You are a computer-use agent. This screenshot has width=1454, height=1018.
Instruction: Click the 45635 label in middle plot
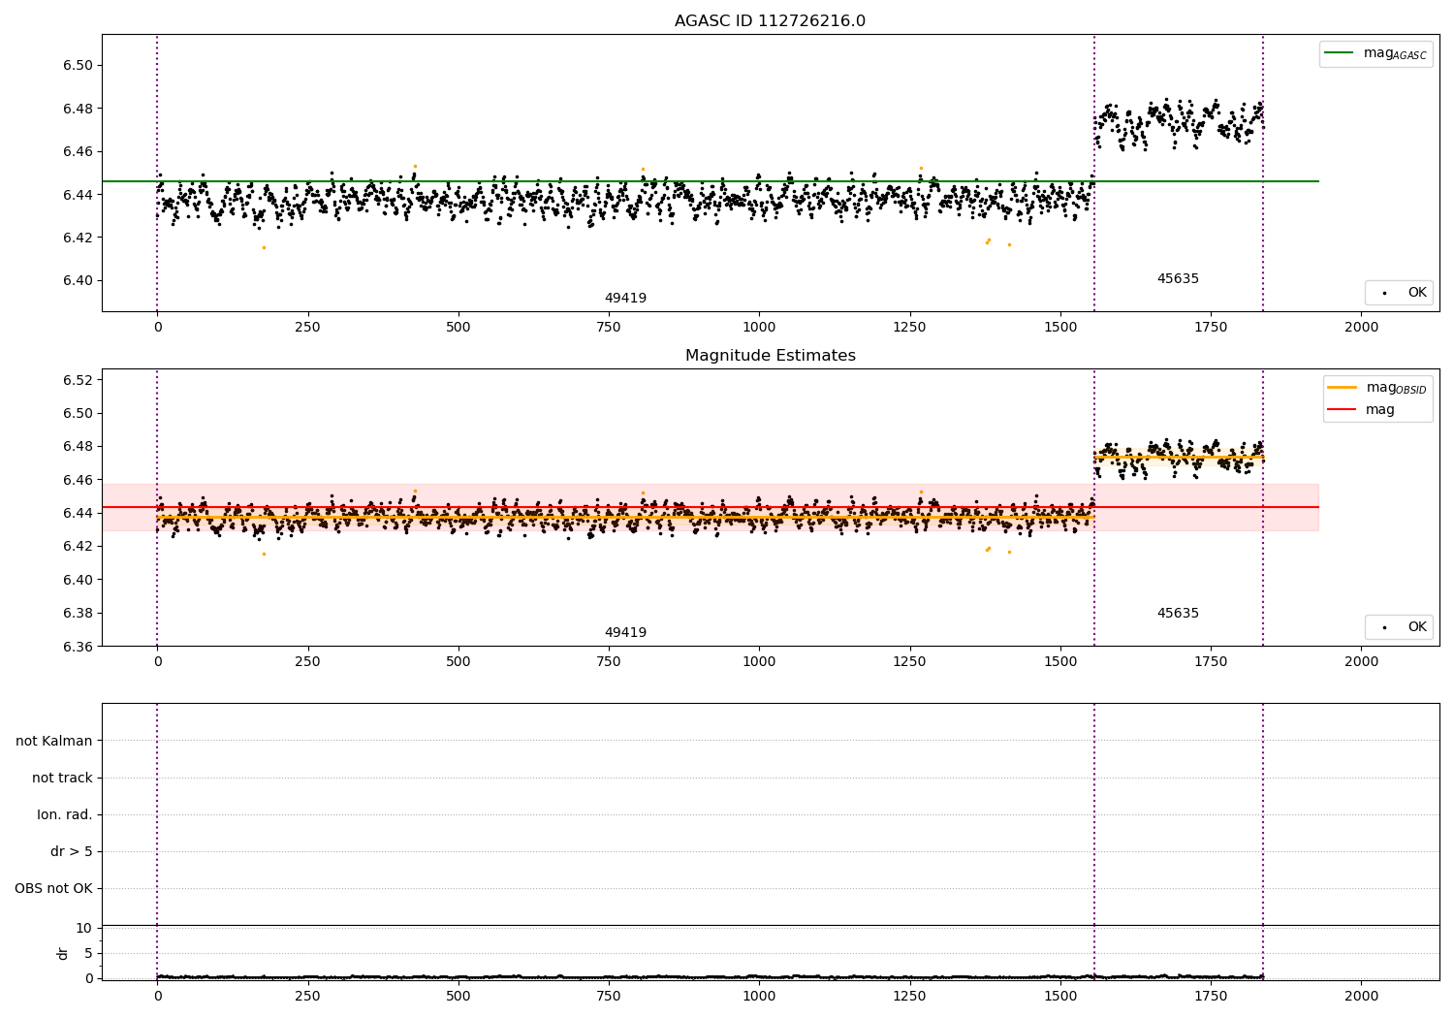[x=1178, y=614]
